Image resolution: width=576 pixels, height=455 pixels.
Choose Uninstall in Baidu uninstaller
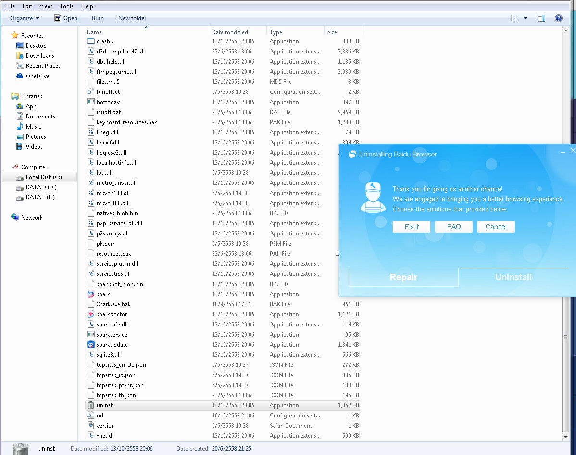tap(513, 277)
